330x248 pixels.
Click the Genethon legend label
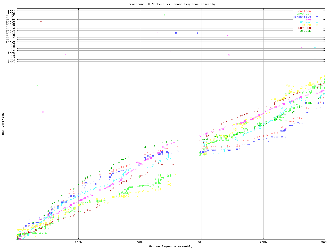tap(303, 11)
